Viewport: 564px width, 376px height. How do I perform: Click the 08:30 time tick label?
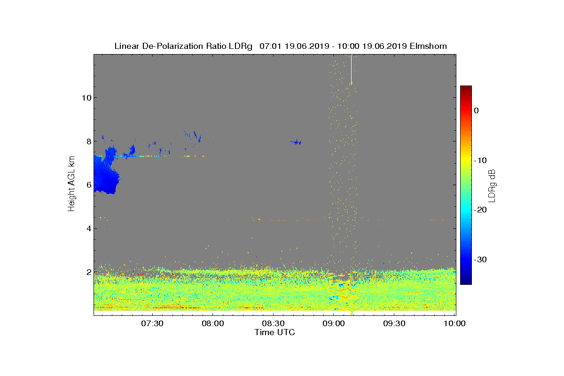273,323
